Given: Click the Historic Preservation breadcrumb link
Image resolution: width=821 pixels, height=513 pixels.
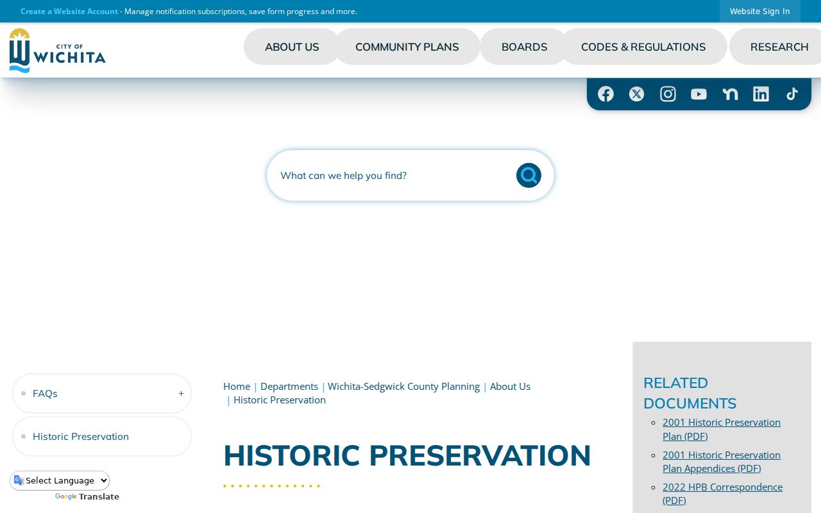Looking at the screenshot, I should [x=280, y=399].
